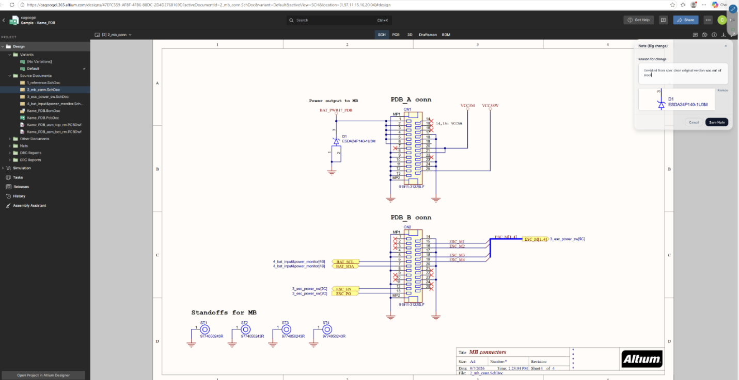The height and width of the screenshot is (380, 739).
Task: Expand the ERC Reports folder
Action: pos(9,160)
